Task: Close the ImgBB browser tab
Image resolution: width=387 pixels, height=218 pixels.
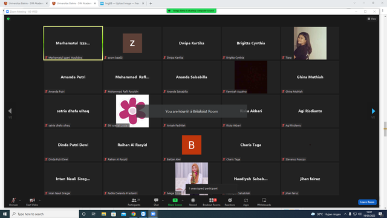Action: 143,4
